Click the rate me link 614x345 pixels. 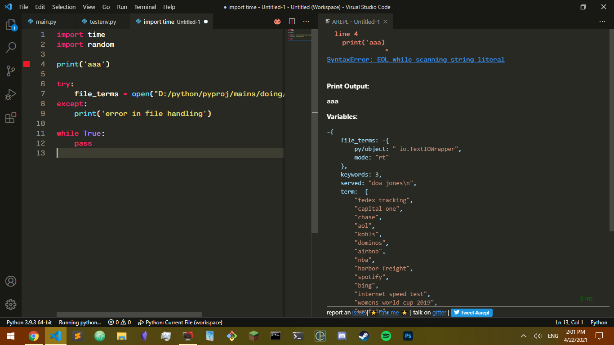click(x=389, y=313)
